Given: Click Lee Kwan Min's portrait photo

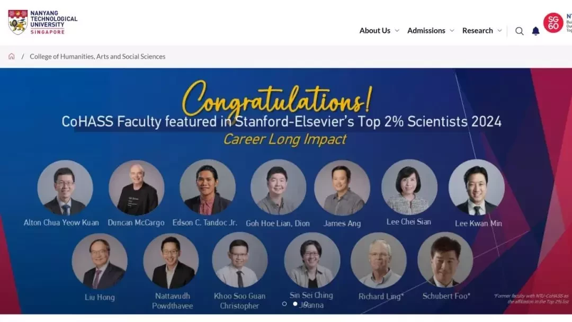Looking at the screenshot, I should click(x=477, y=187).
